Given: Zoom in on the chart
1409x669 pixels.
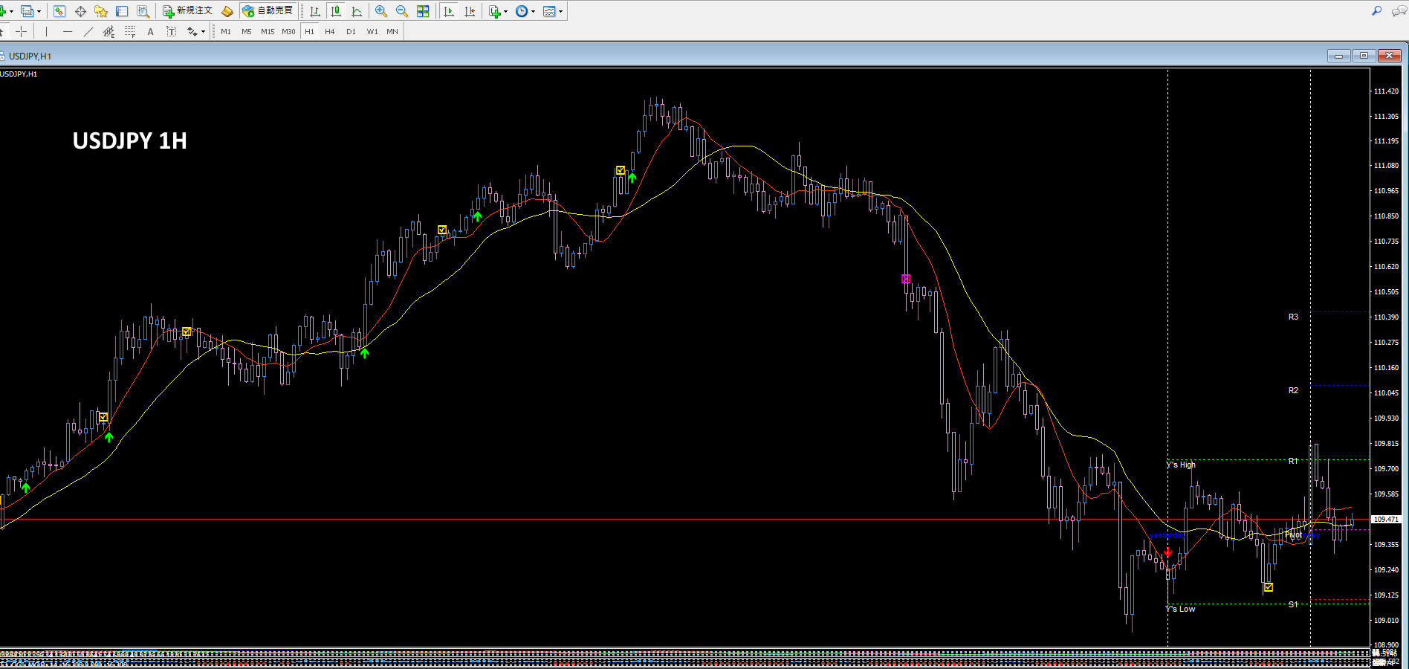Looking at the screenshot, I should [381, 11].
